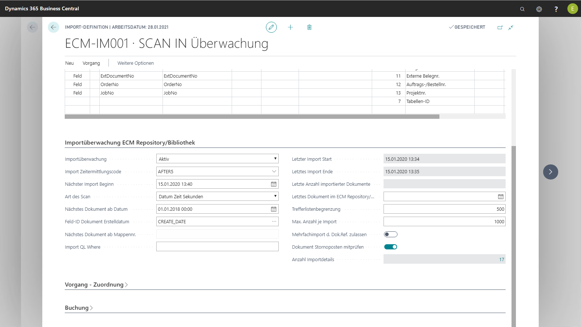581x327 pixels.
Task: Expand the Buchung section
Action: pyautogui.click(x=79, y=308)
